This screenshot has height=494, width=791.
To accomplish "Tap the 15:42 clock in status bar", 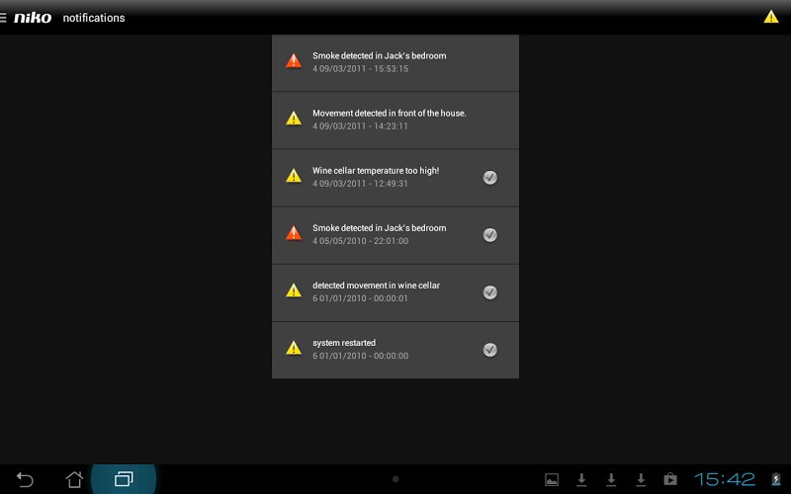I will [x=725, y=479].
